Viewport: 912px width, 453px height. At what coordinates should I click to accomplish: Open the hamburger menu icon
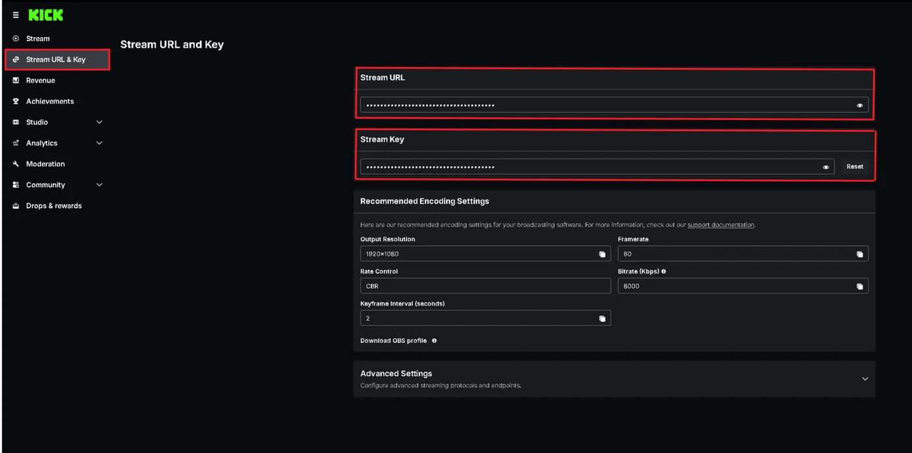[x=16, y=15]
